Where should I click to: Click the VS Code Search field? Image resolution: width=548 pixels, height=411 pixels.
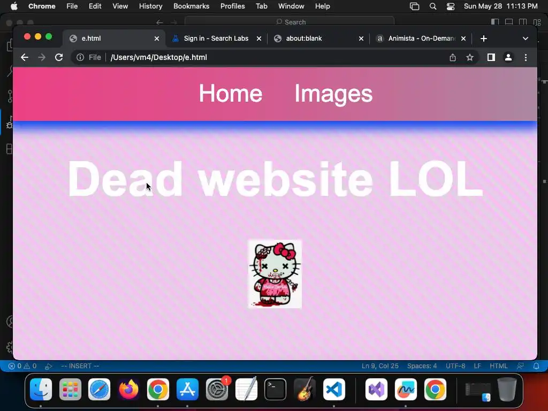pos(290,22)
